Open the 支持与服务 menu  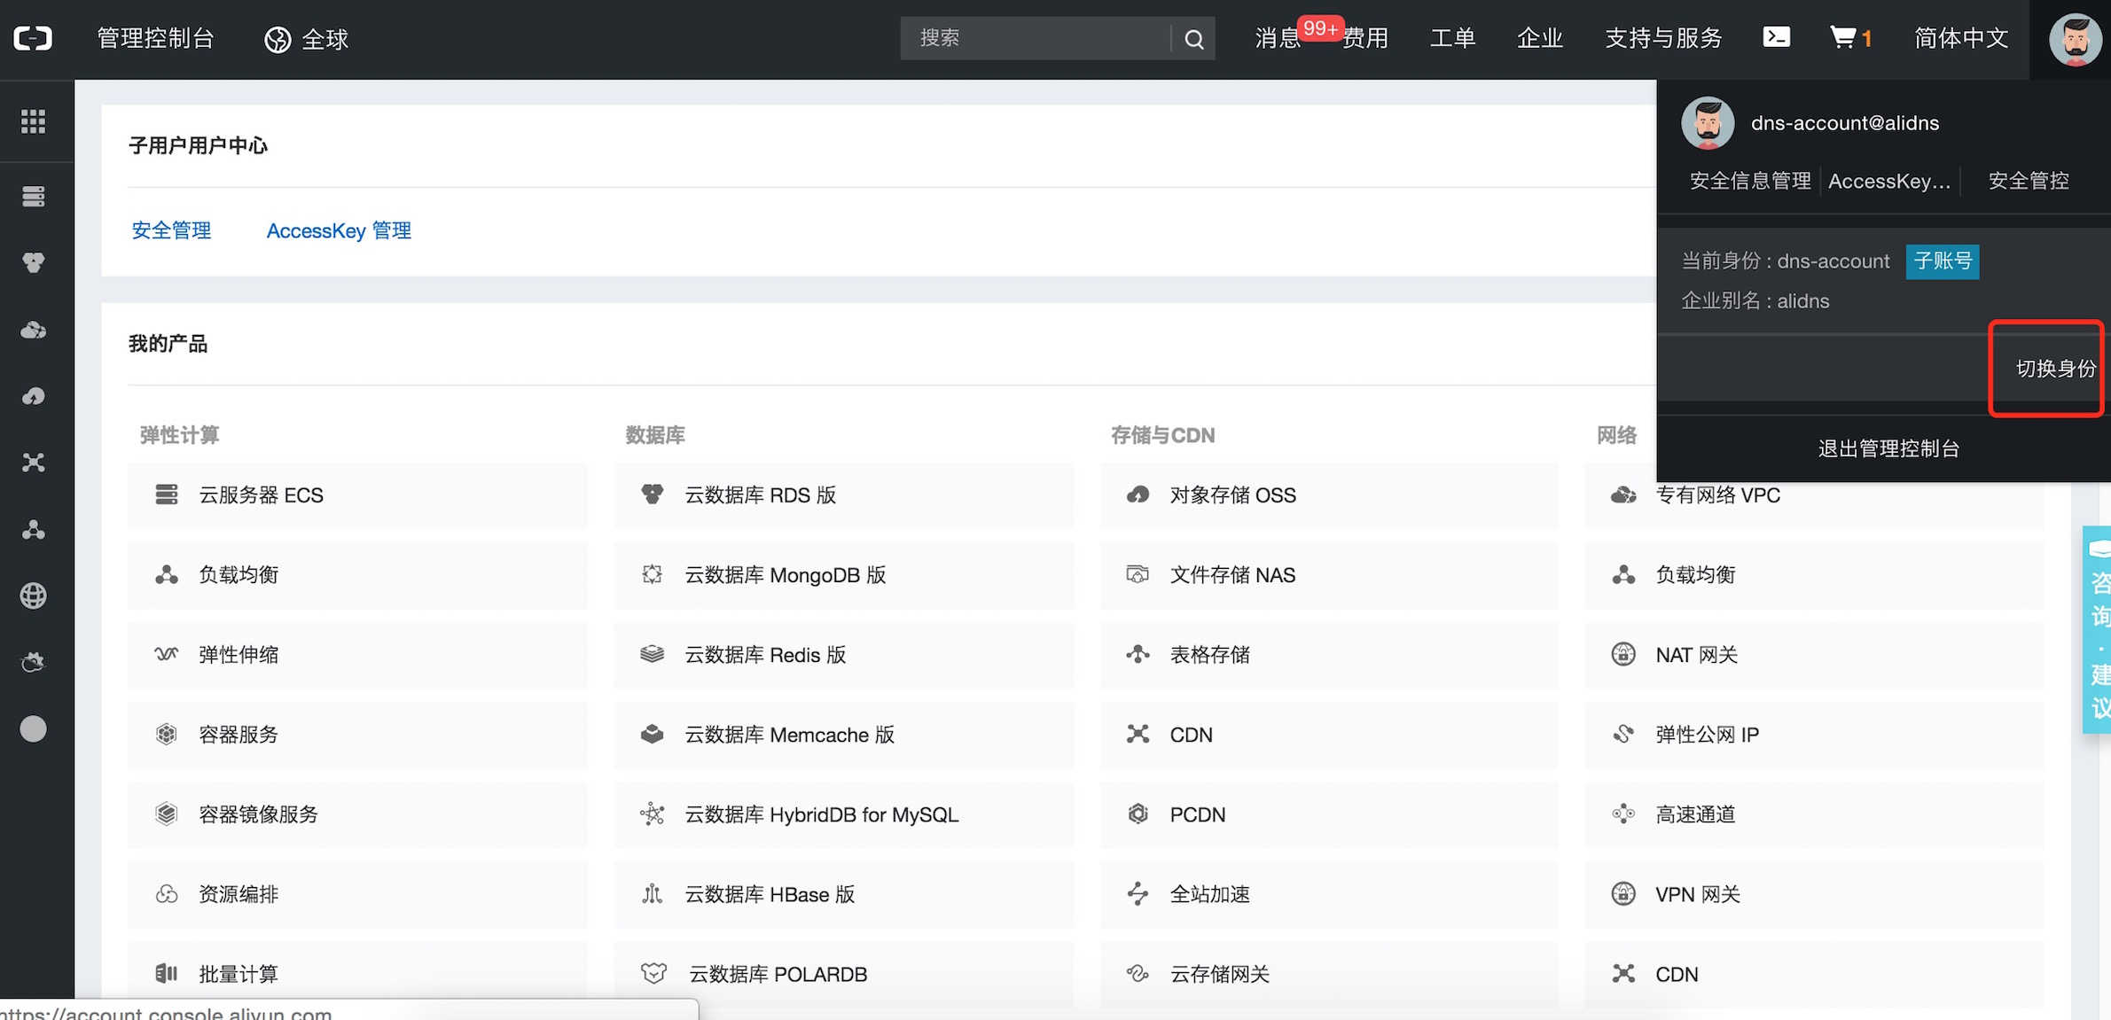pyautogui.click(x=1663, y=38)
